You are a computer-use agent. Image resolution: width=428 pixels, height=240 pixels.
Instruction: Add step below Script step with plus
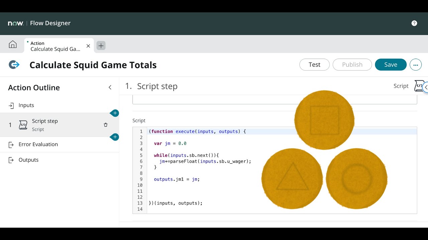115,137
